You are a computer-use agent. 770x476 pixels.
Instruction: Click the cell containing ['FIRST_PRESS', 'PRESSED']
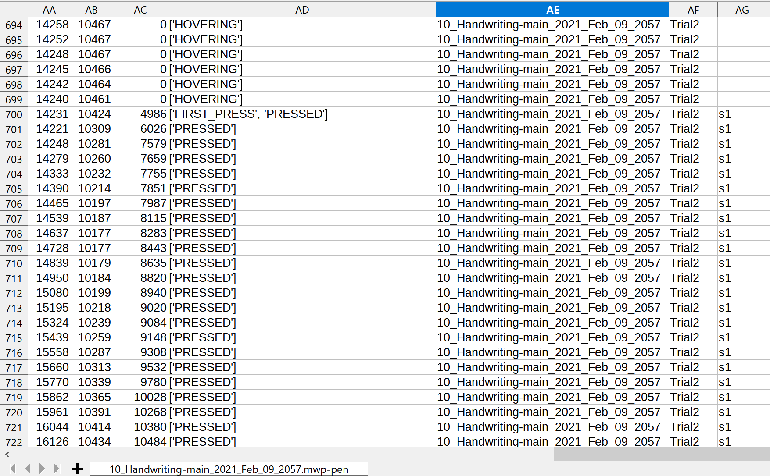(x=302, y=114)
